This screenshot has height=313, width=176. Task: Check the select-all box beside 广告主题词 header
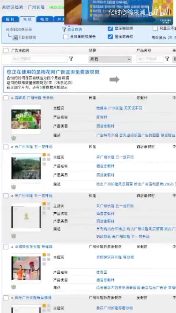(6, 50)
